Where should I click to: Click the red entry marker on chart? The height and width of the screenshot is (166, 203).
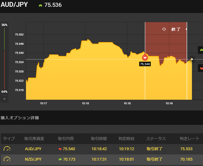point(145,57)
